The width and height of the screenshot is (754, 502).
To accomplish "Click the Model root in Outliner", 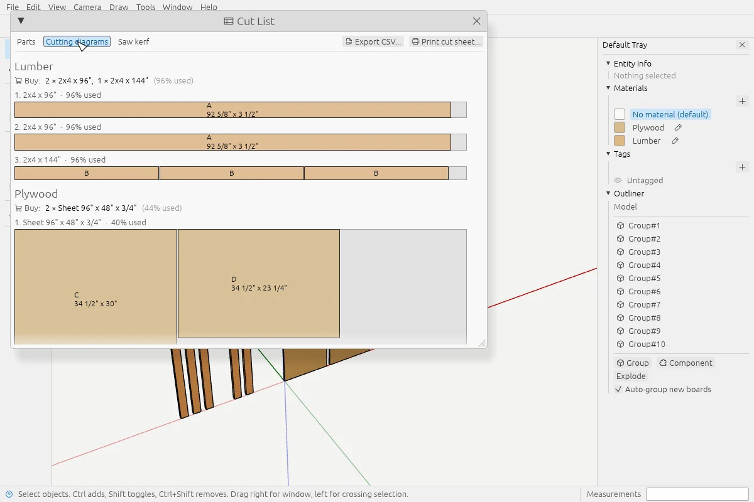I will [x=625, y=207].
